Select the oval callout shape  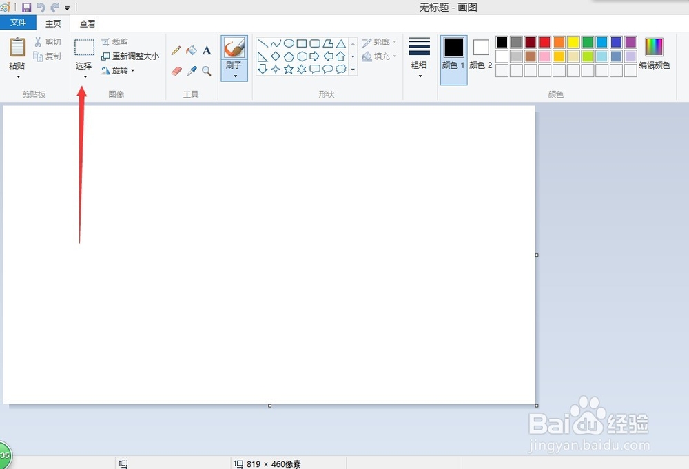click(328, 69)
